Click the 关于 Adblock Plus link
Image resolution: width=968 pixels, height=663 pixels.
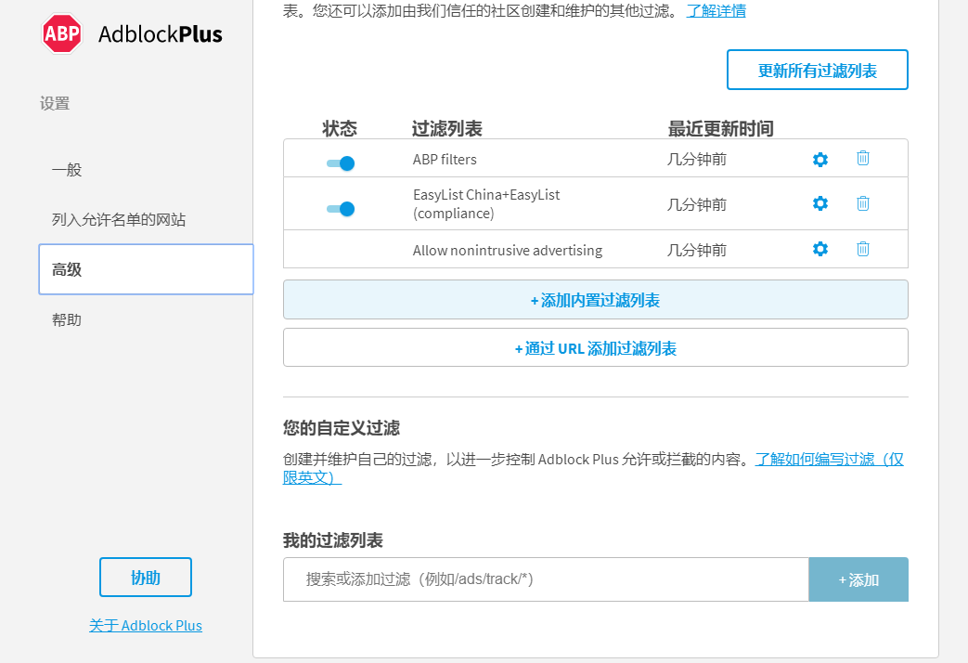pos(146,625)
